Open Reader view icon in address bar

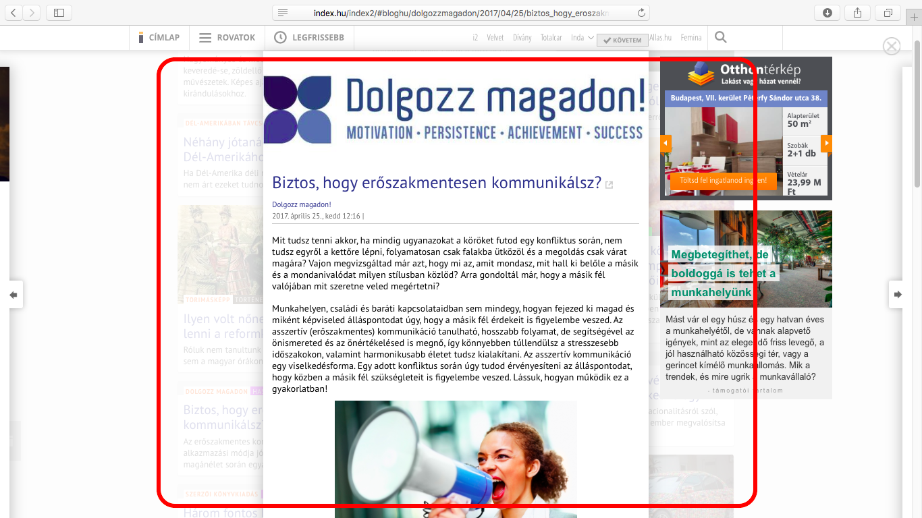[283, 13]
